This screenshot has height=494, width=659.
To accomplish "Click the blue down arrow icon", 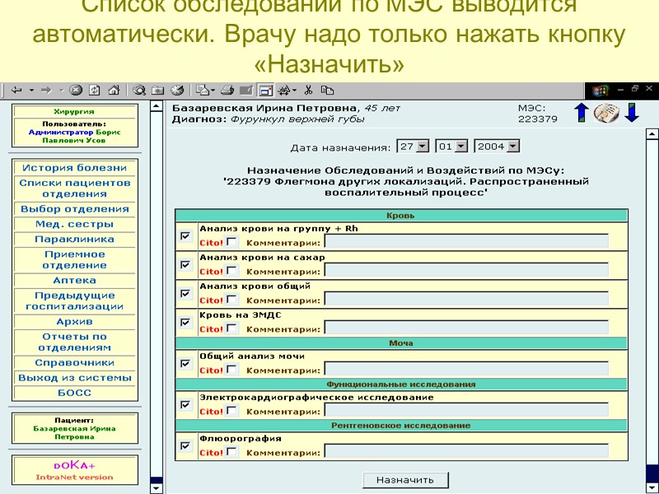I will [x=632, y=113].
